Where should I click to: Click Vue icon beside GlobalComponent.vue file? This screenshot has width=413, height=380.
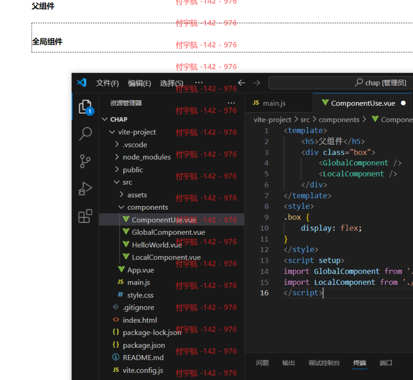point(126,232)
